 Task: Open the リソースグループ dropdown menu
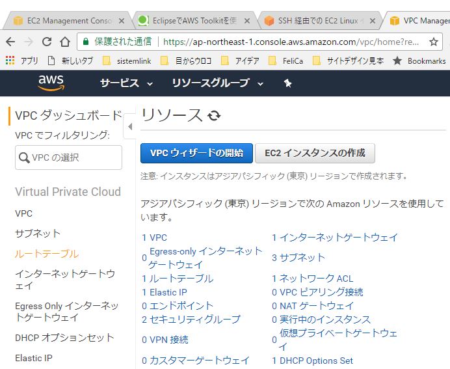coord(218,83)
